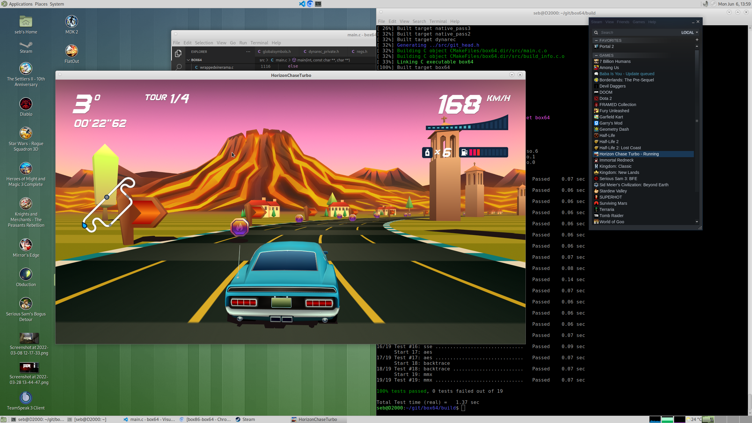
Task: Click Chromium launcher in top panel
Action: pyautogui.click(x=310, y=4)
